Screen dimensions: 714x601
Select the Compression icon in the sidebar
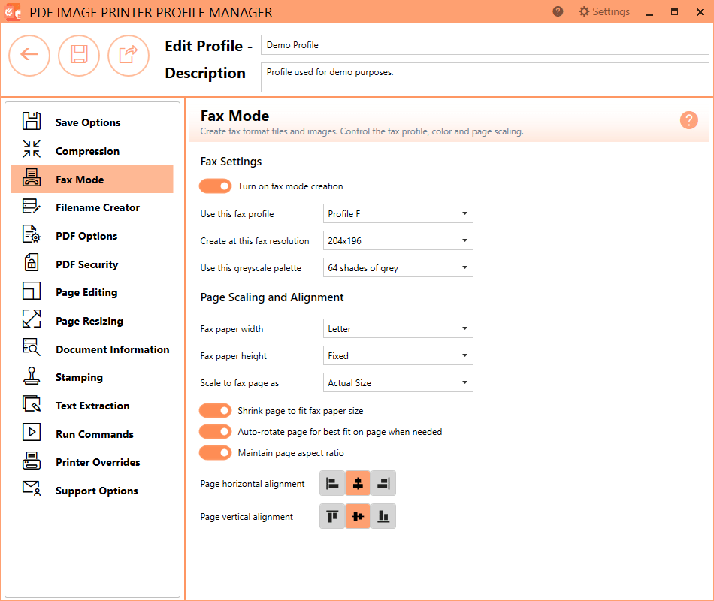(x=30, y=150)
